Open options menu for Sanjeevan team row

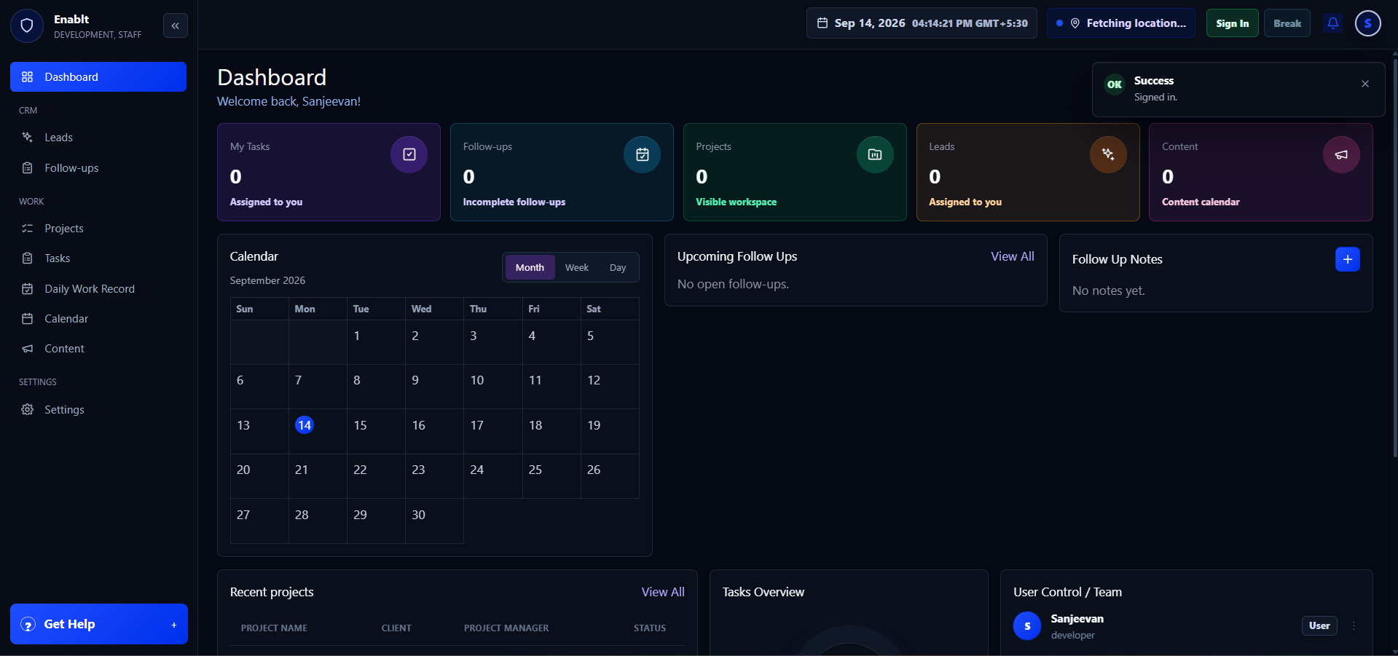click(x=1354, y=625)
